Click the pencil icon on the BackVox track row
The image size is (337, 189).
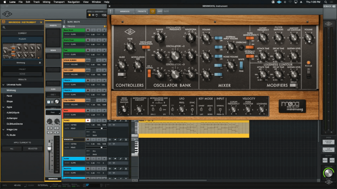[120, 169]
